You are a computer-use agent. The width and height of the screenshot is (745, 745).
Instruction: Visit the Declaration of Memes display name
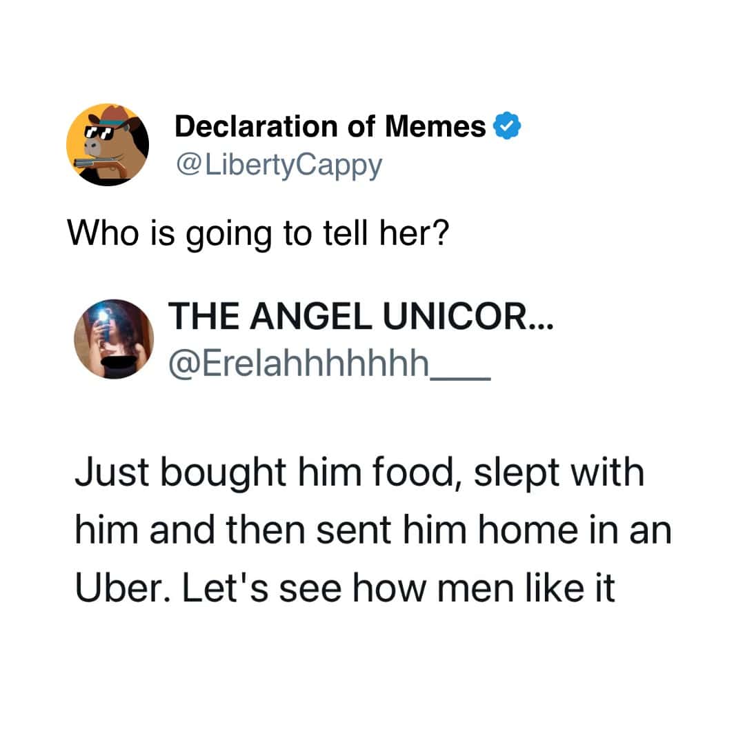point(330,126)
